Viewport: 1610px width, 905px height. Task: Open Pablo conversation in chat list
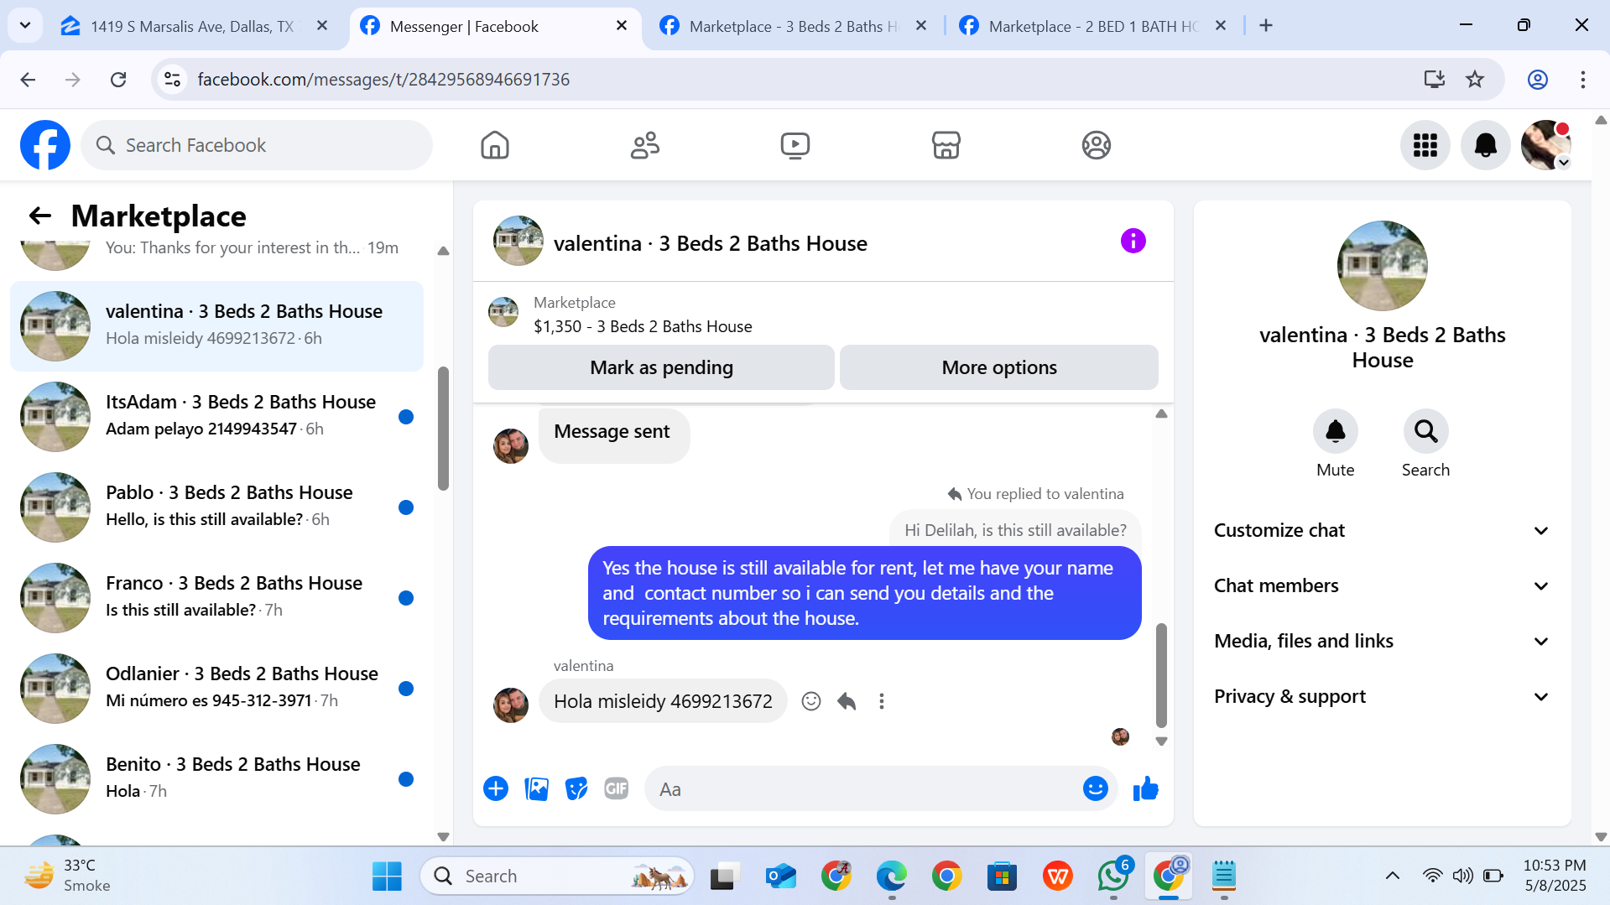coord(216,507)
